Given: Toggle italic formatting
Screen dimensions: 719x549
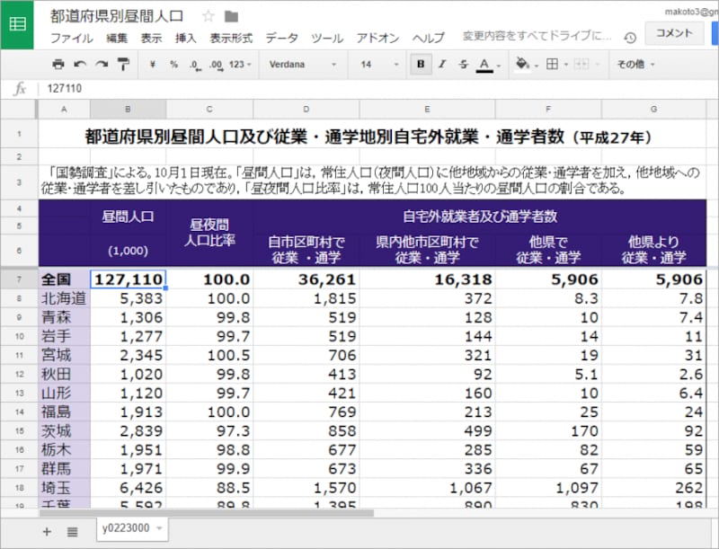Looking at the screenshot, I should coord(441,65).
